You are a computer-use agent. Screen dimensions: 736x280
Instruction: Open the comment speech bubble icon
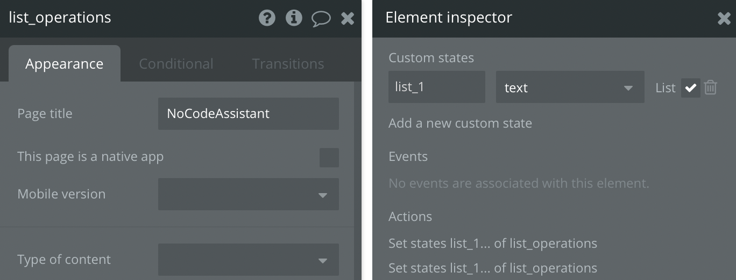click(321, 19)
